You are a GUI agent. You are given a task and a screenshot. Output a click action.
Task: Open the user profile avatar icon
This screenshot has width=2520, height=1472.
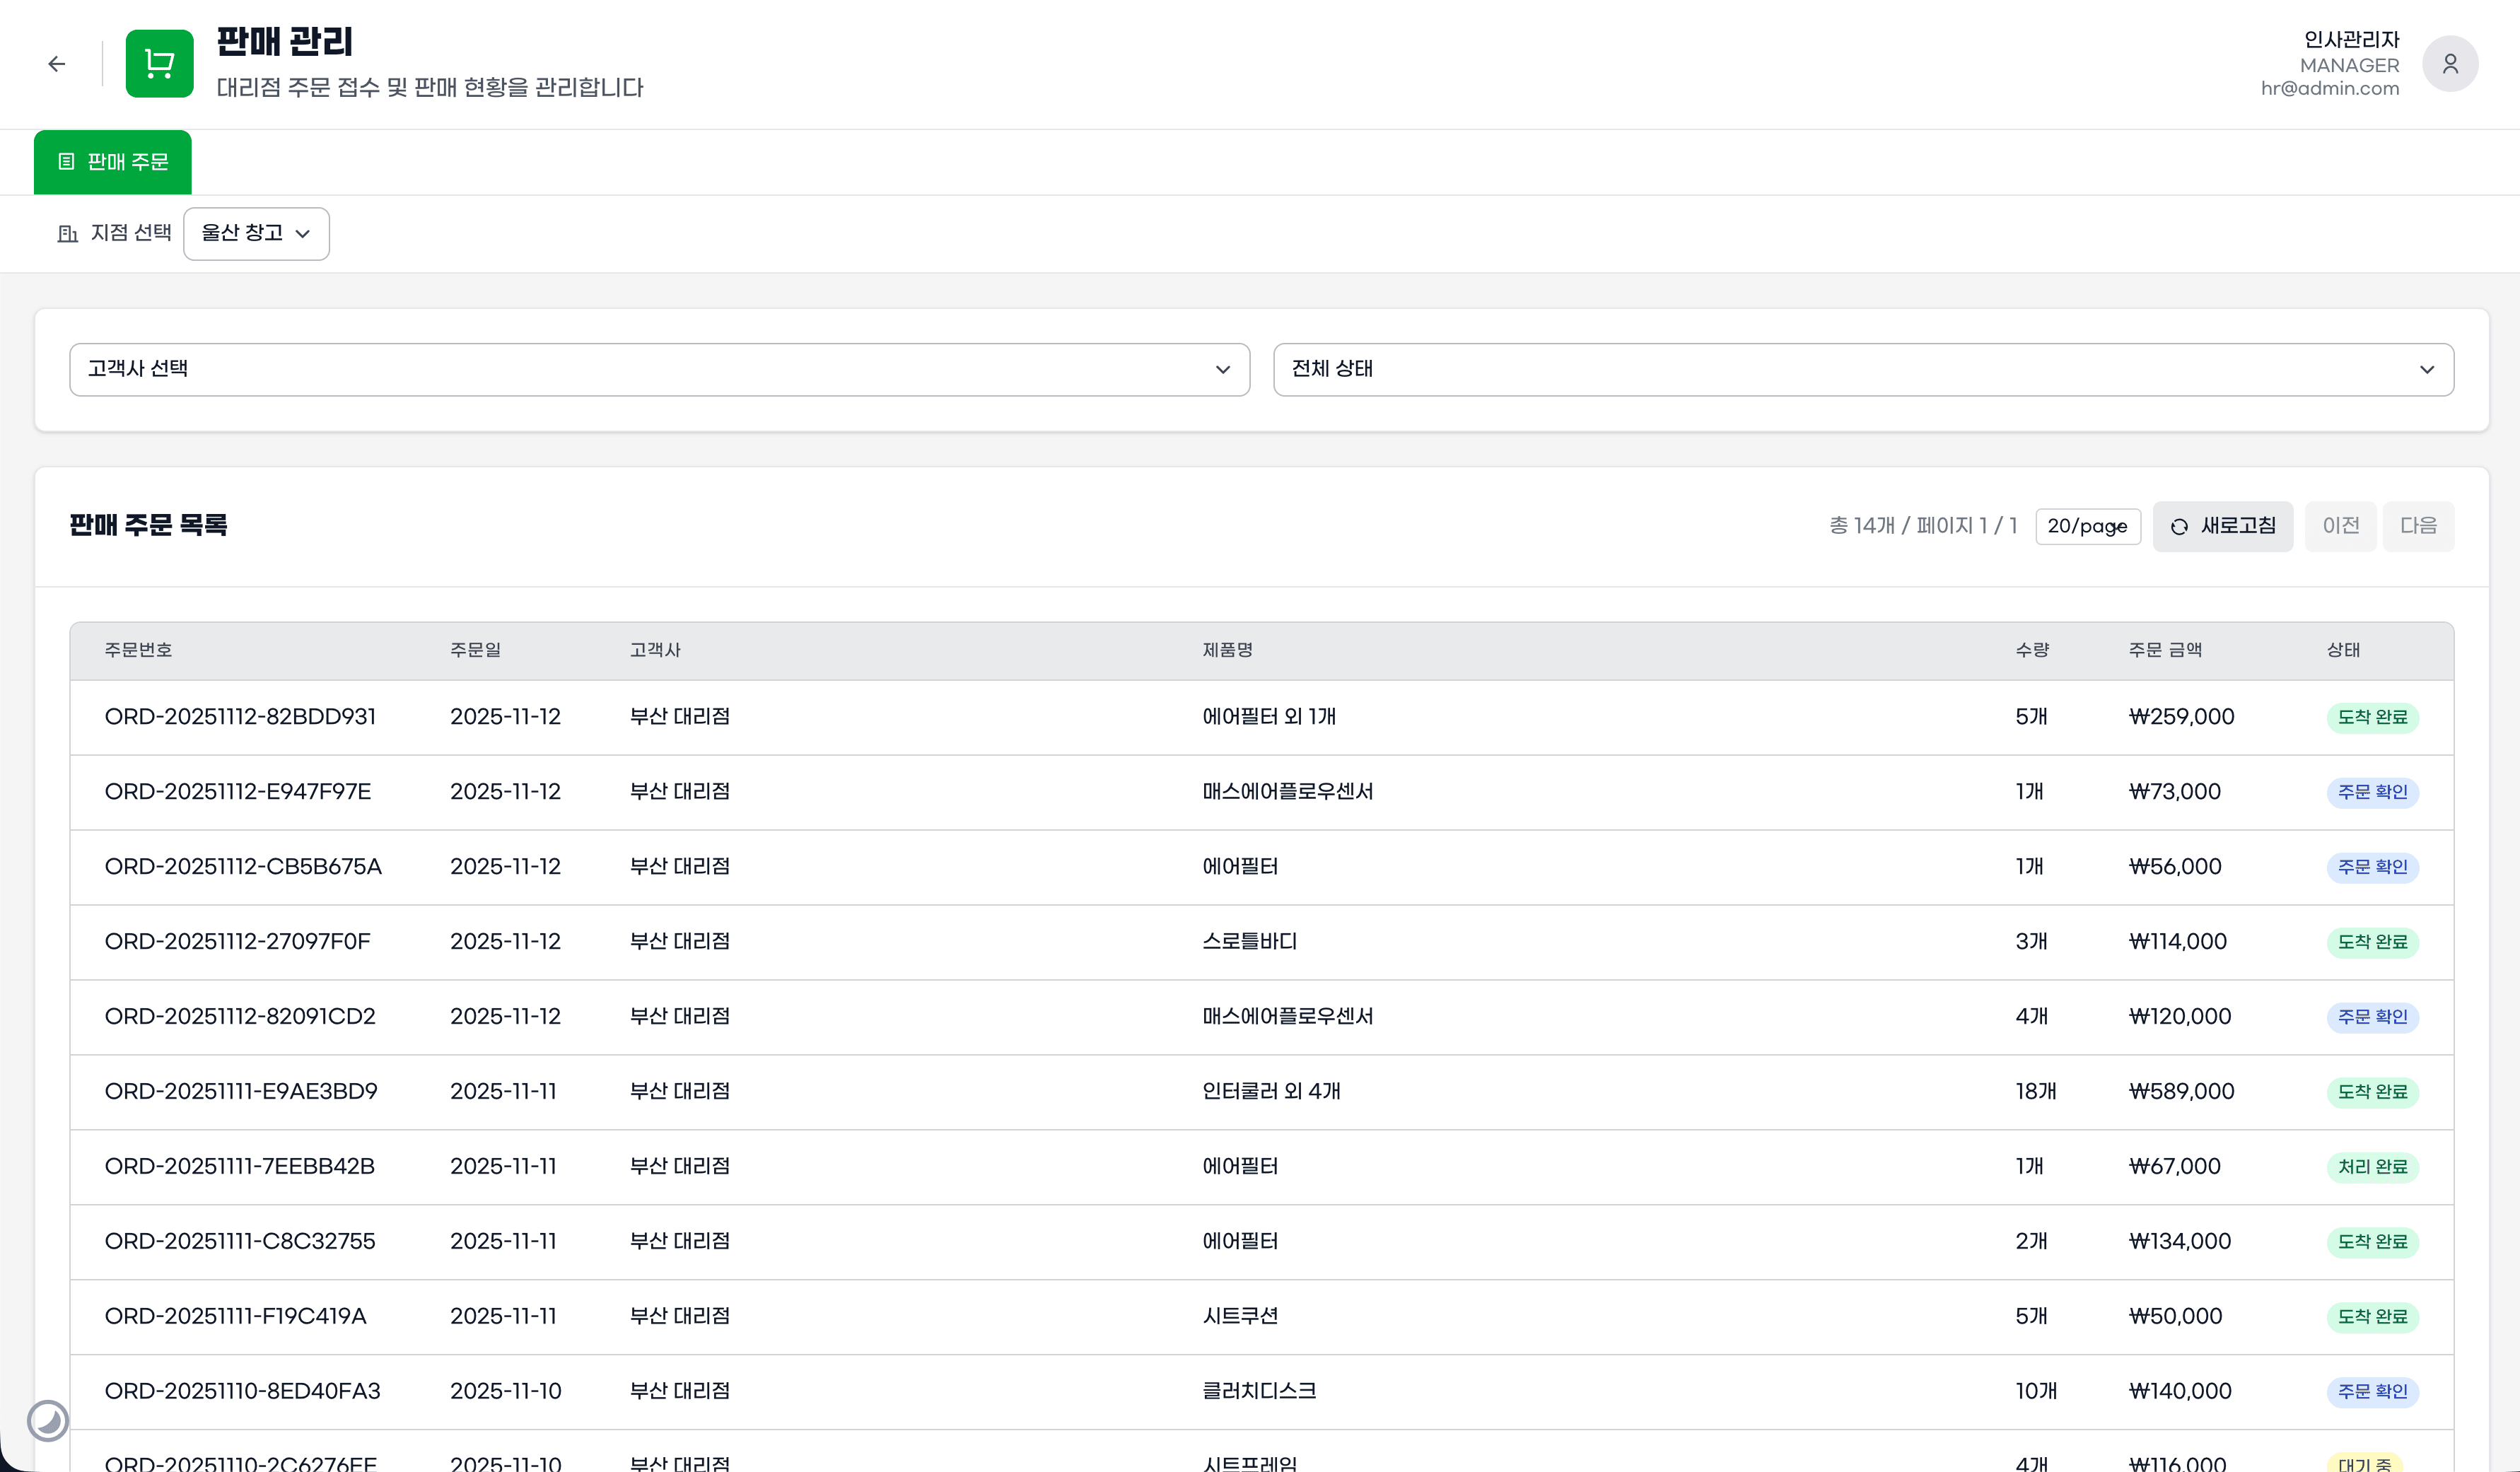tap(2449, 64)
